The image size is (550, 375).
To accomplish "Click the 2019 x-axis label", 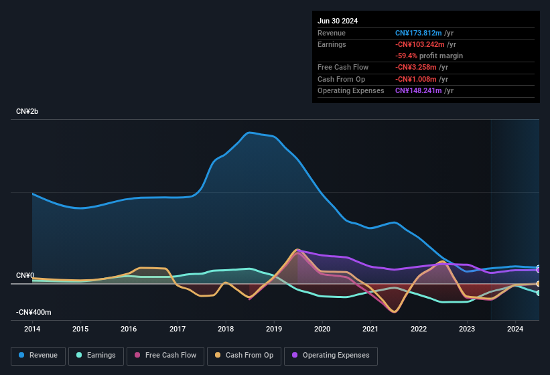I will click(274, 329).
